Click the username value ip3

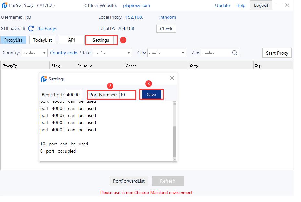[28, 17]
